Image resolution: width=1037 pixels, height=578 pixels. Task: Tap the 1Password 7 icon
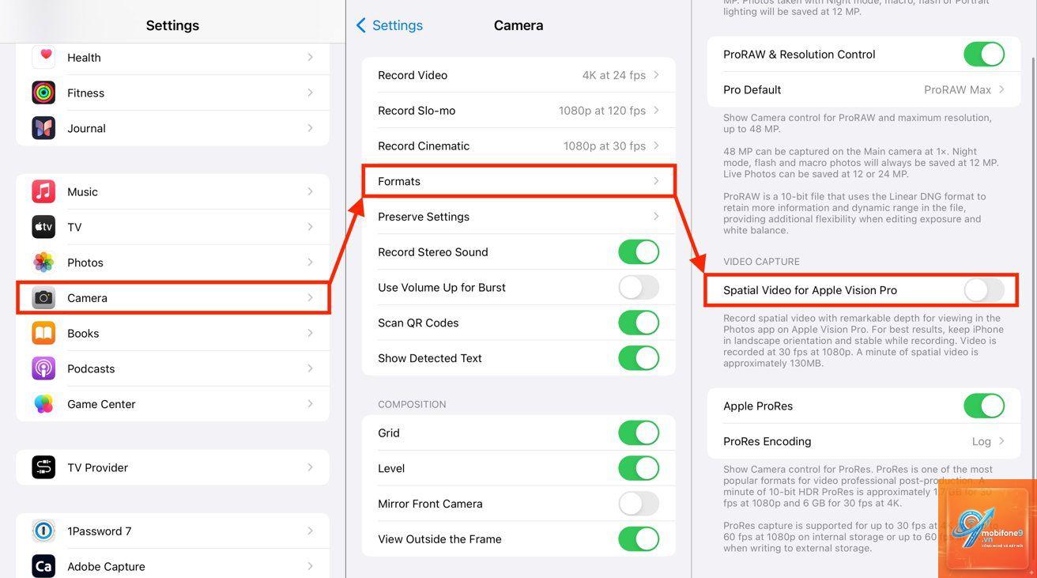point(43,531)
